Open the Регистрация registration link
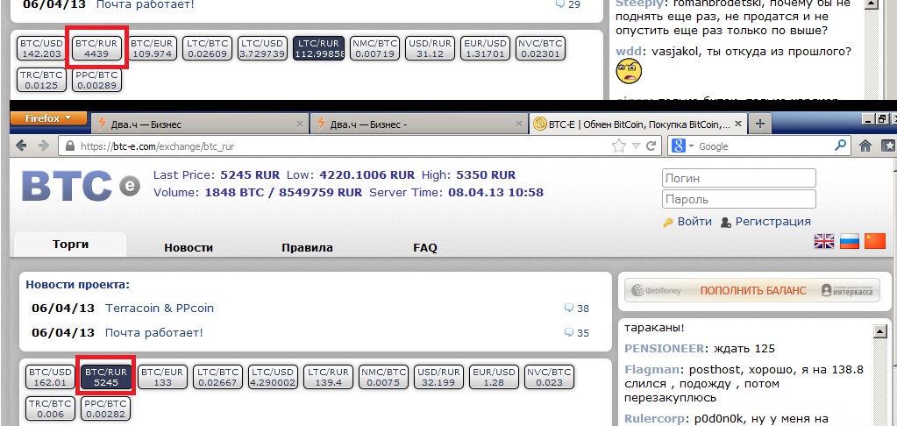897x426 pixels. click(772, 222)
